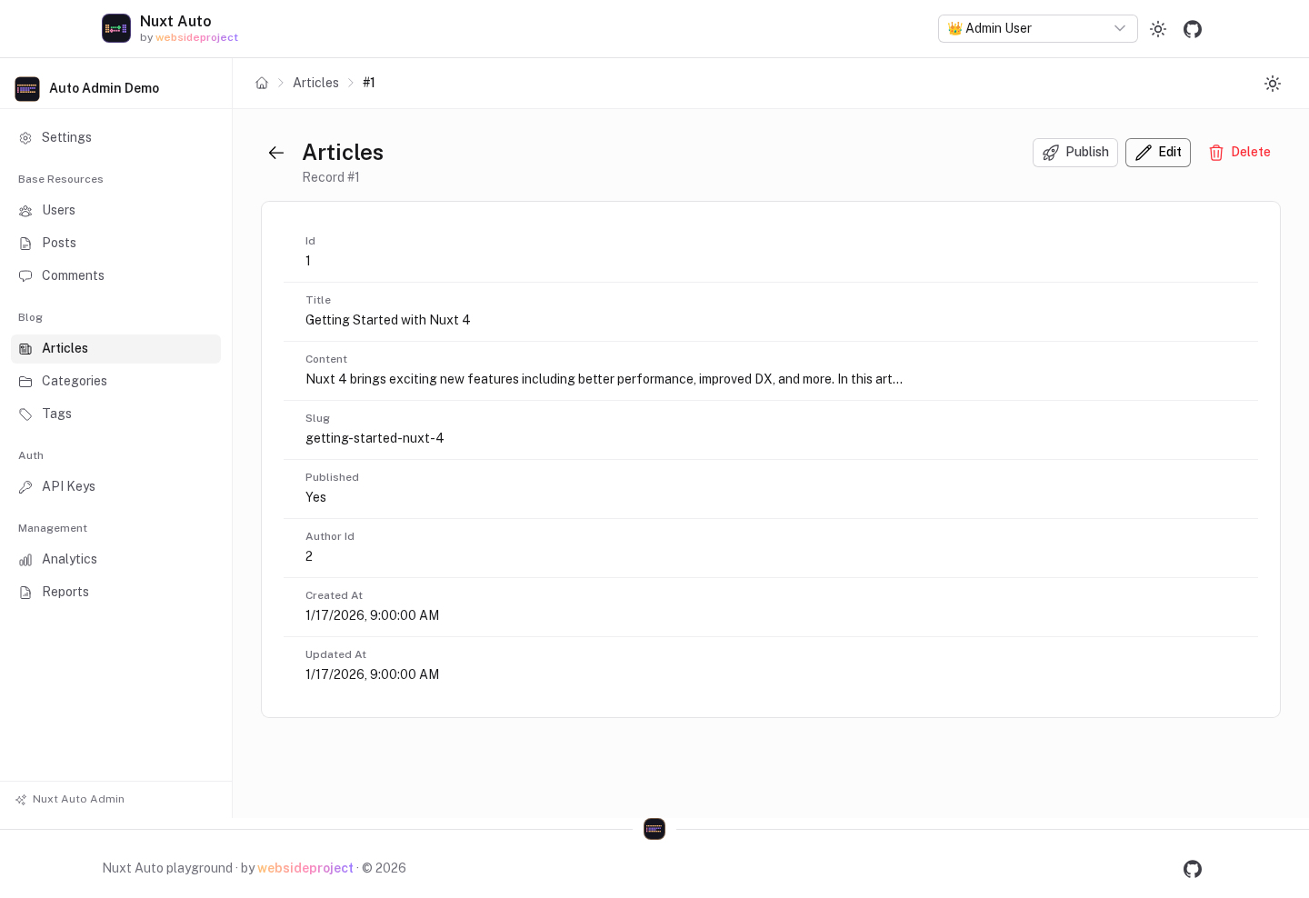Click the logo badge on footer divider

point(654,829)
